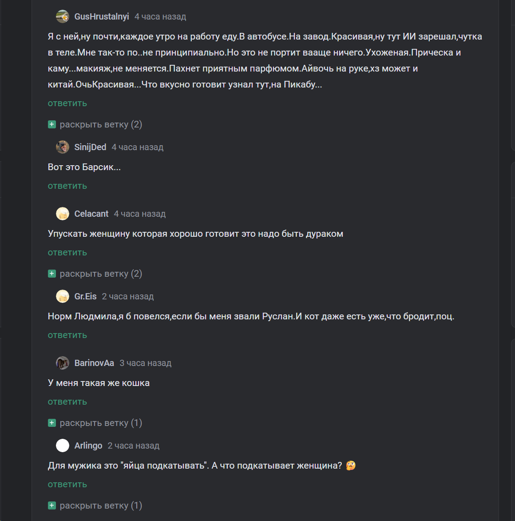Open SinijDed's avatar image
This screenshot has height=521, width=515.
63,147
